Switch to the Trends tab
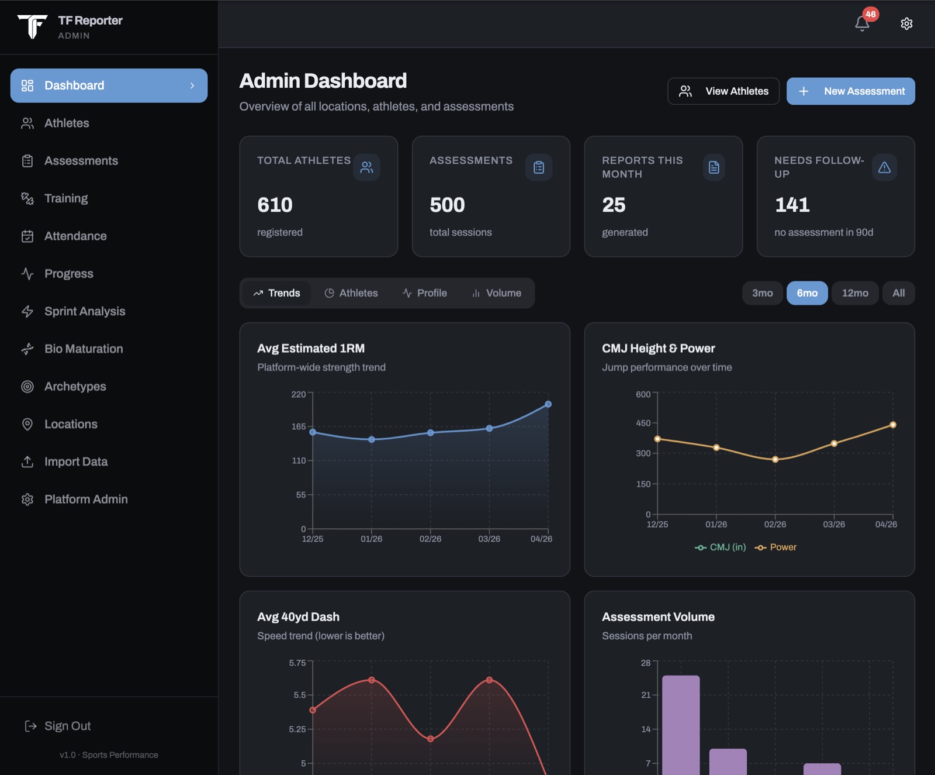 (x=276, y=293)
